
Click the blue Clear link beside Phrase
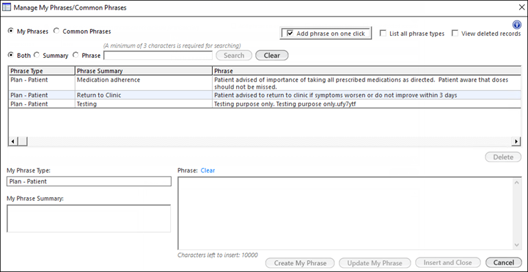click(x=208, y=170)
